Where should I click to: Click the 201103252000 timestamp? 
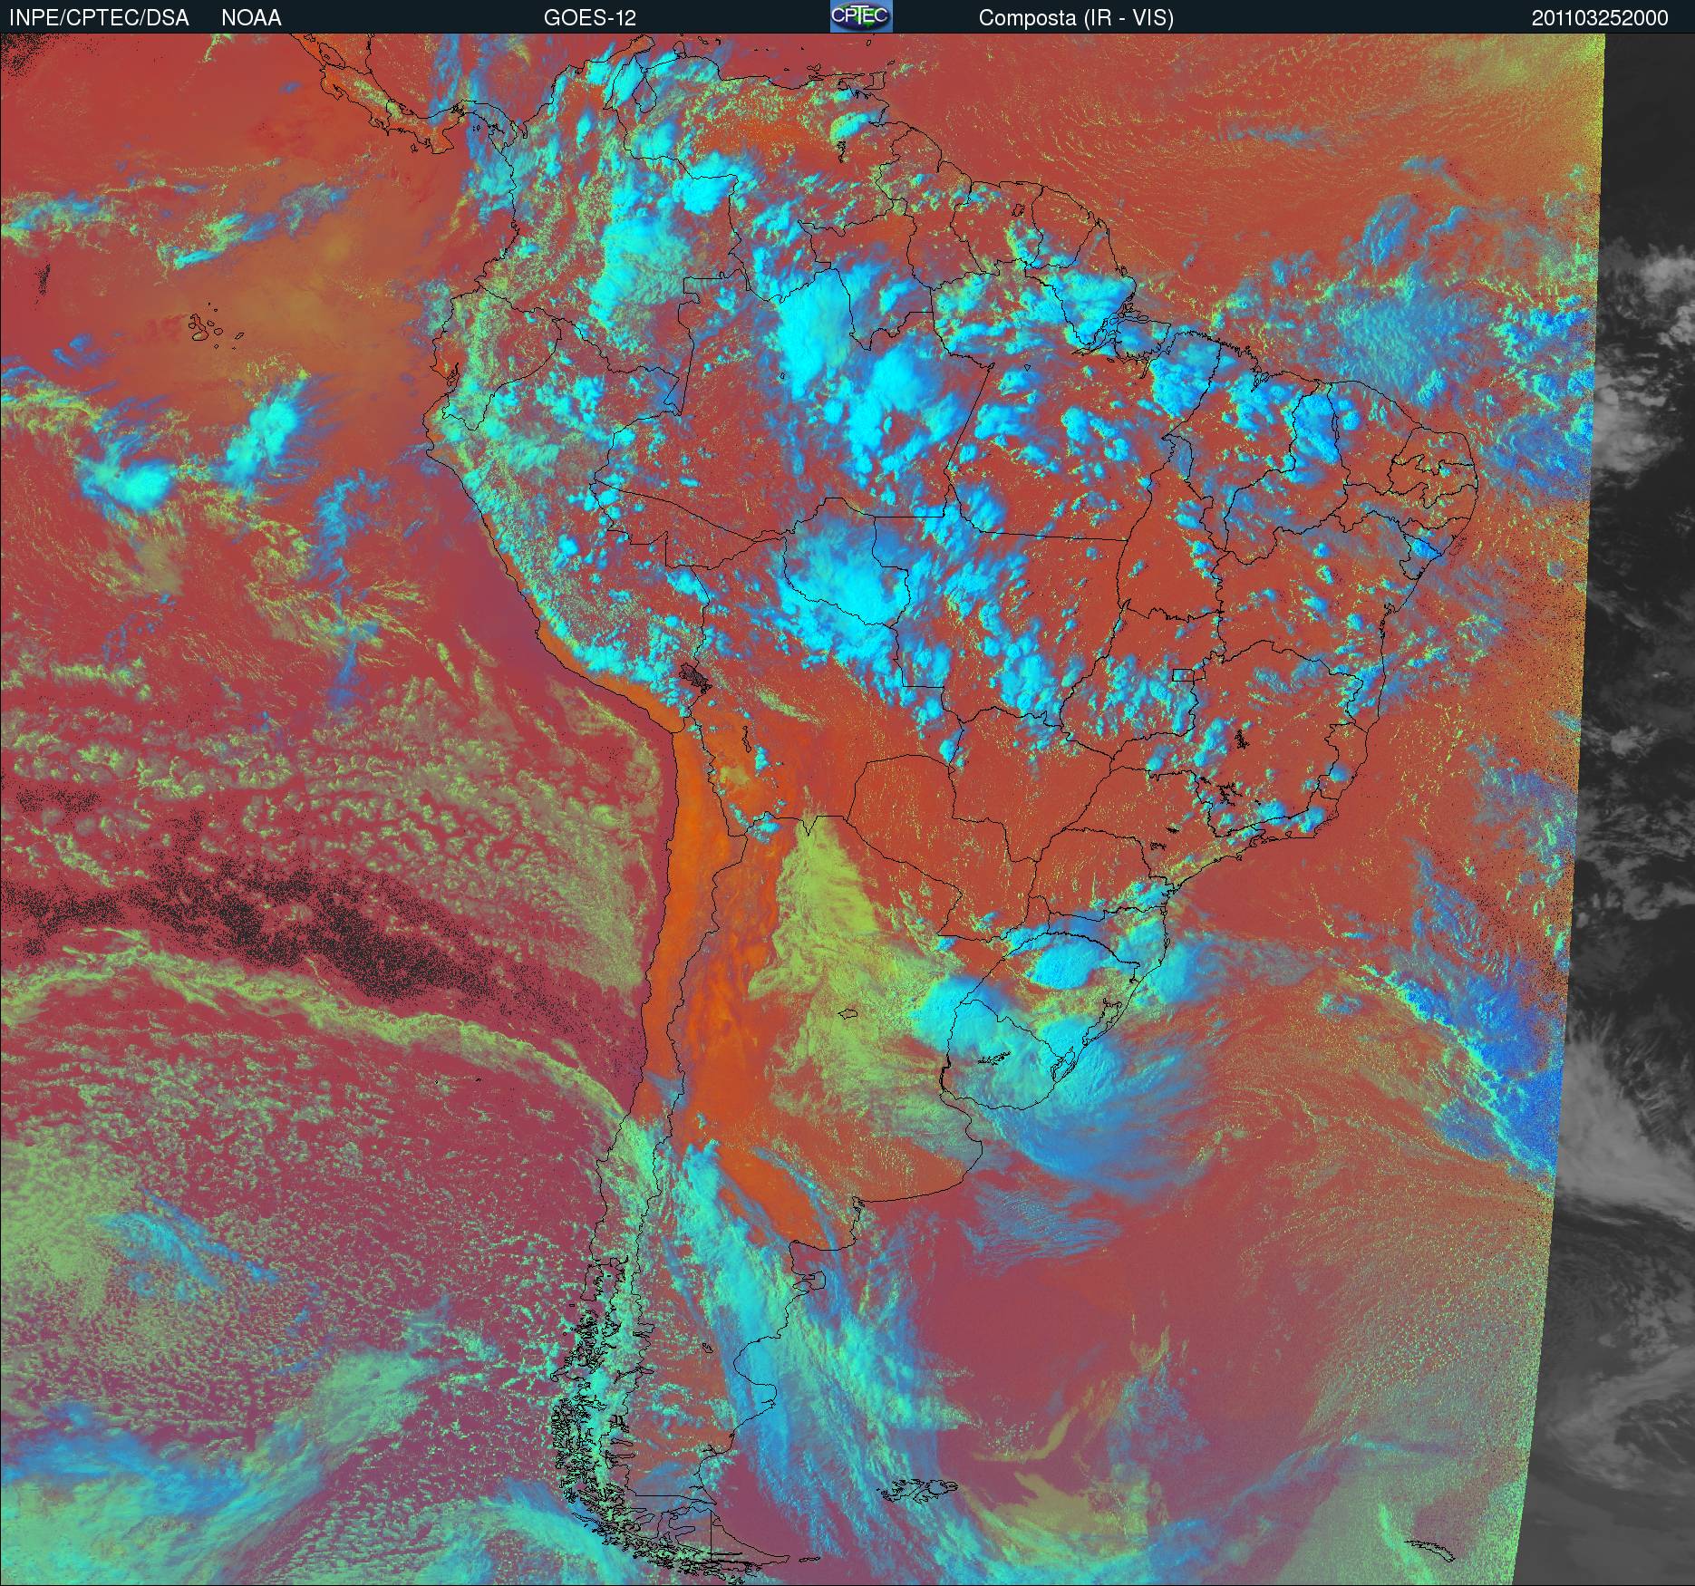tap(1600, 18)
